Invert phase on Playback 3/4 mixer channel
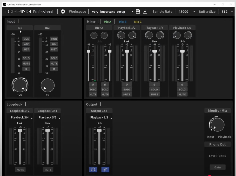This screenshot has height=176, width=236. click(154, 85)
